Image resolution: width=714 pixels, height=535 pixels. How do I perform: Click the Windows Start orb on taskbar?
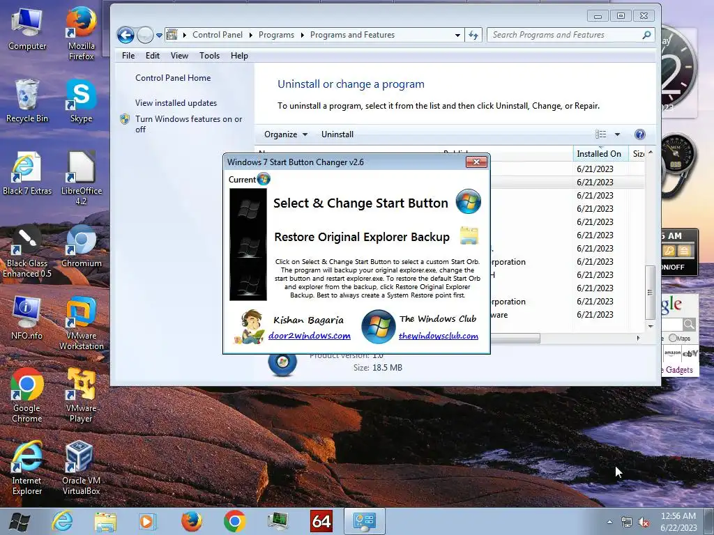pyautogui.click(x=19, y=521)
